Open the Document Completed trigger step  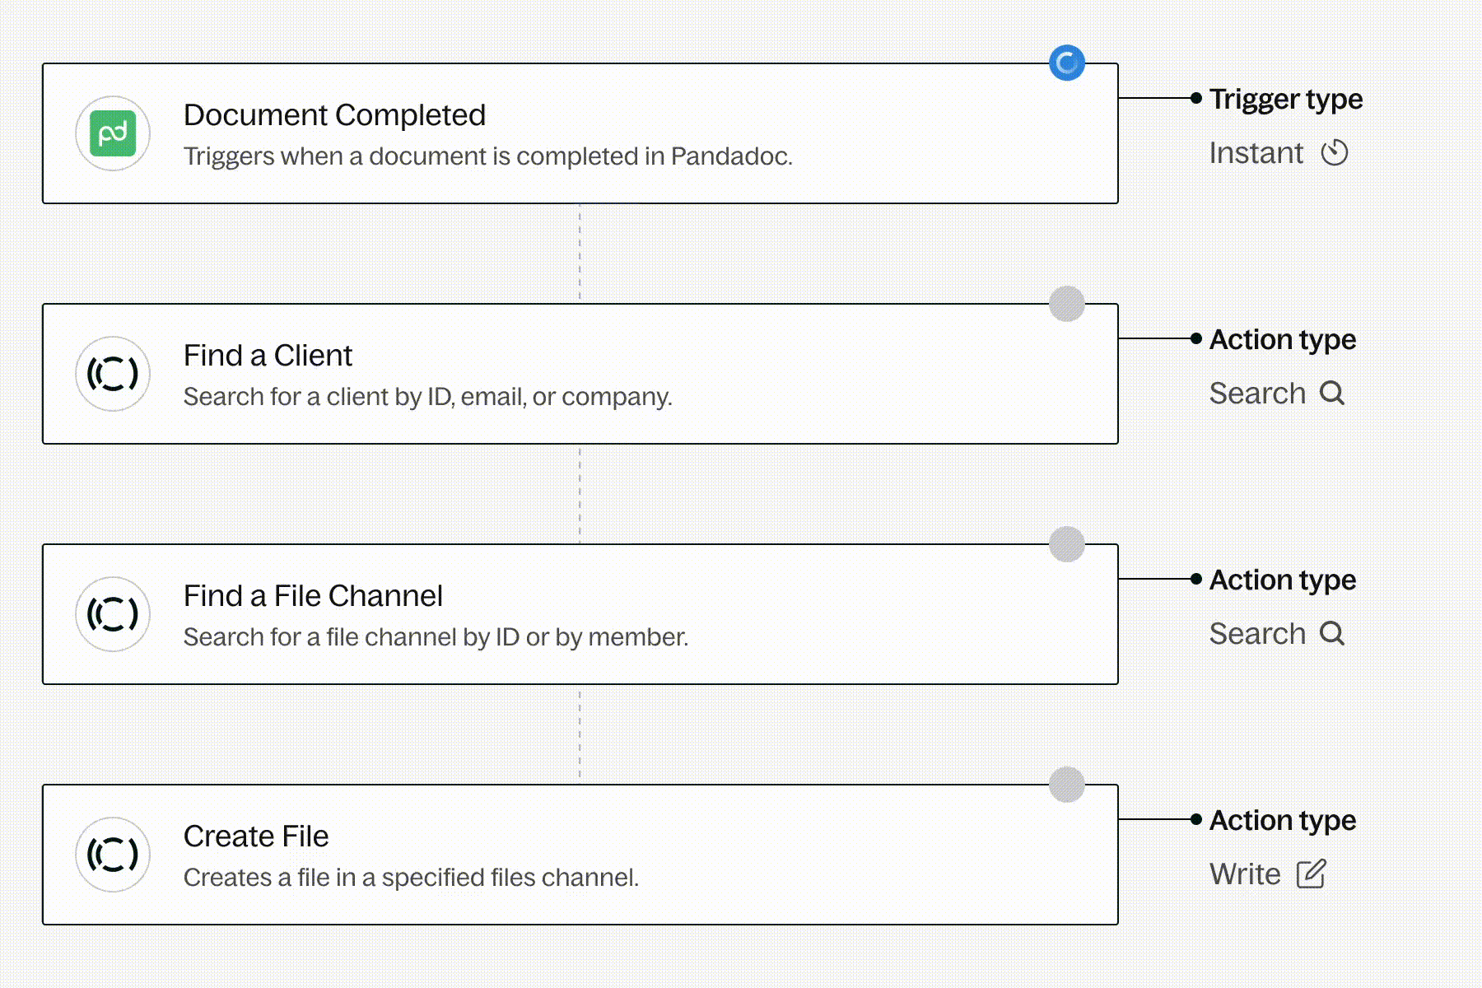334,115
